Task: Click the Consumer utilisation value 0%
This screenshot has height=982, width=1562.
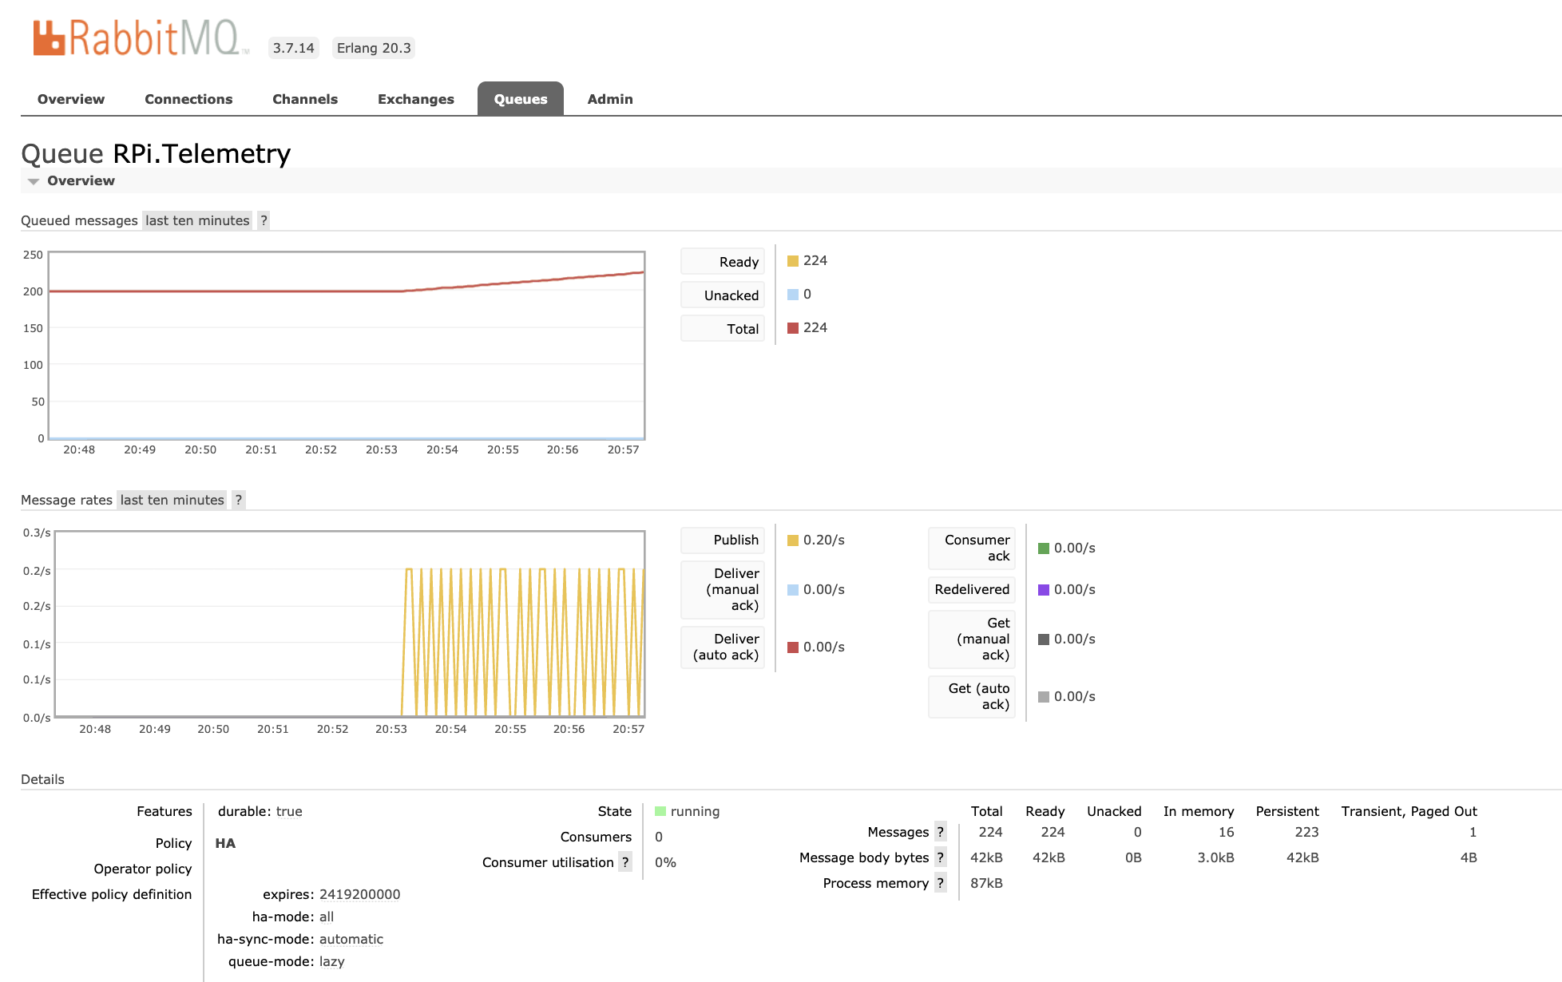Action: coord(665,862)
